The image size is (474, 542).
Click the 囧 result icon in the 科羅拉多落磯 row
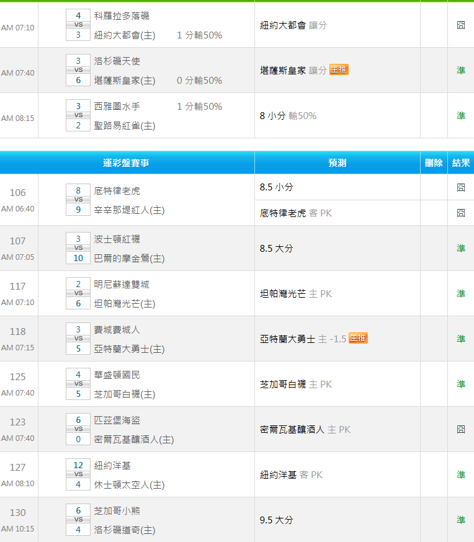tap(461, 25)
